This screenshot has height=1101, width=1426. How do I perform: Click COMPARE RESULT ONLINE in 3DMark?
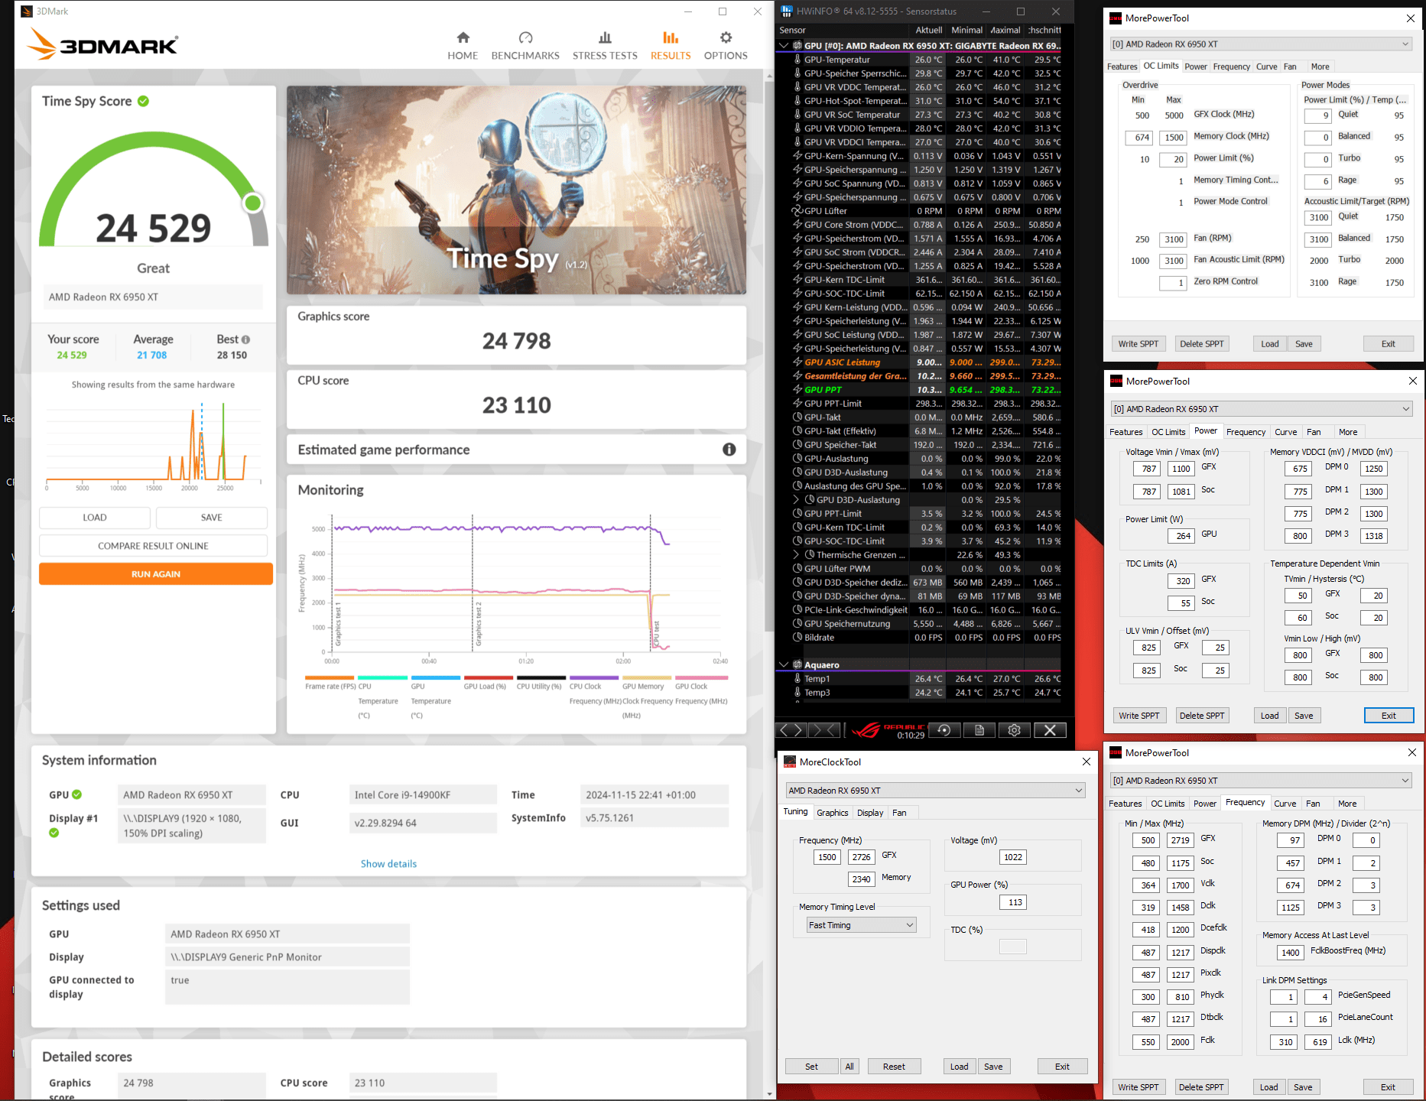[x=153, y=546]
